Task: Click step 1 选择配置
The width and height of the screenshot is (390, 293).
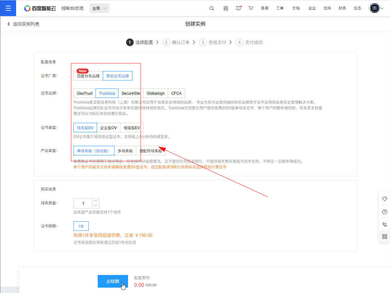Action: [140, 42]
